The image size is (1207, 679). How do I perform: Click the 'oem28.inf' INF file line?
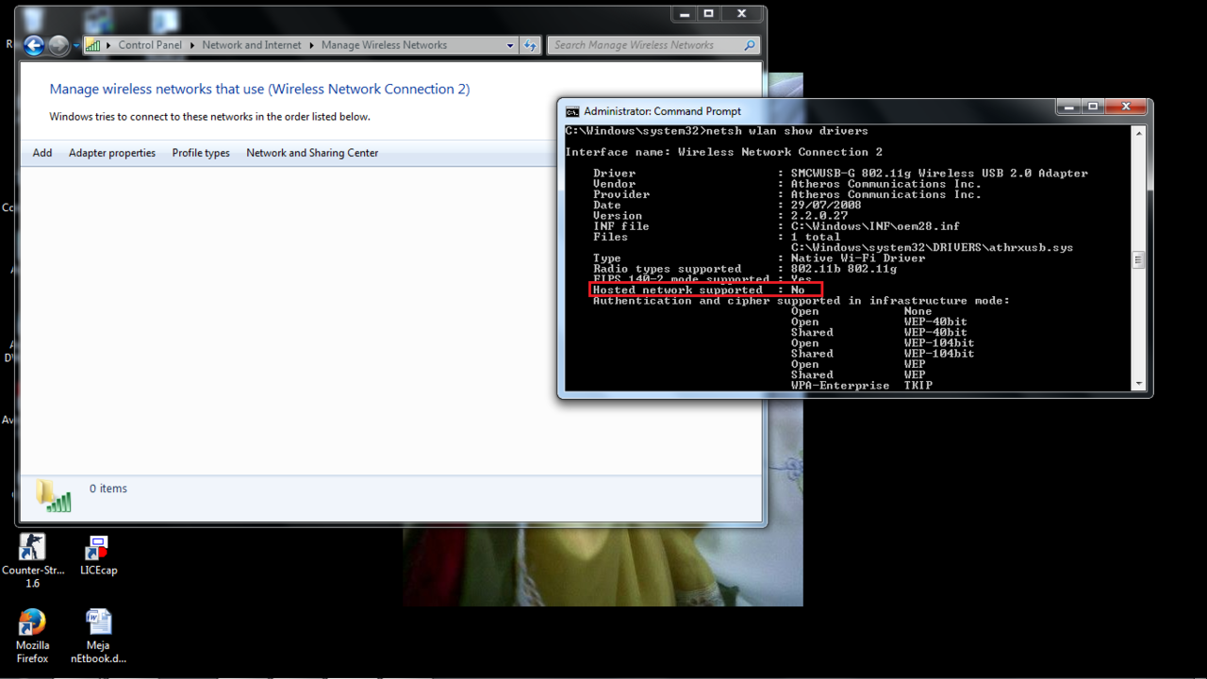tap(776, 226)
